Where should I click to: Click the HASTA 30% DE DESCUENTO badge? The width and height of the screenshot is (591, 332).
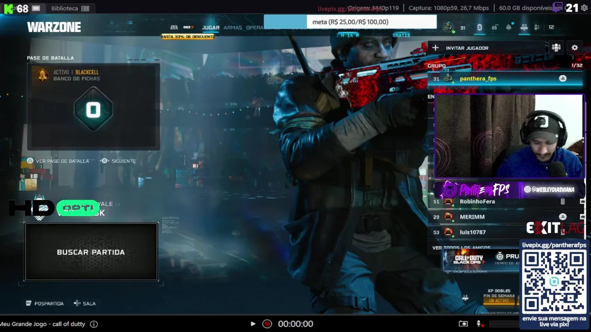tap(188, 36)
